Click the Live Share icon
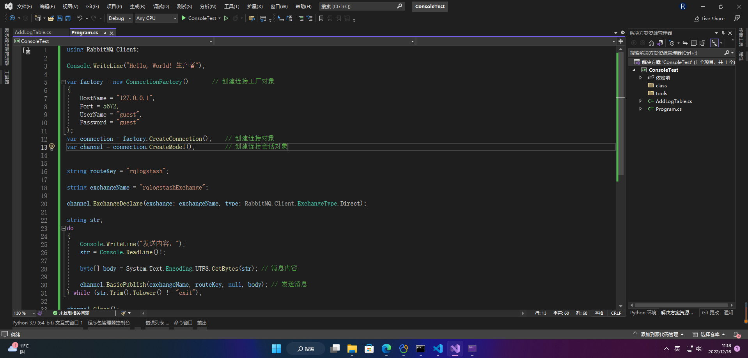This screenshot has height=358, width=748. pos(697,19)
